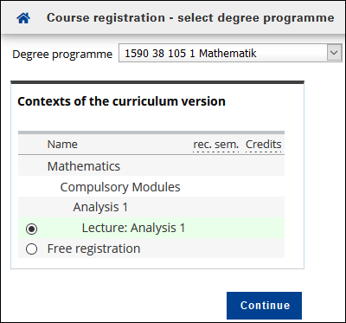Click the Degree programme label

[62, 54]
